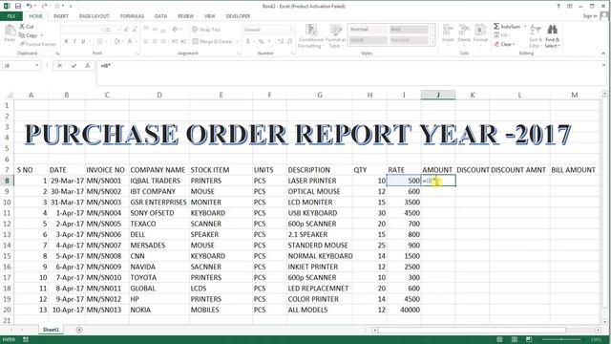Screen dimensions: 611x344
Task: Confirm the formula with the checkmark
Action: click(x=74, y=66)
